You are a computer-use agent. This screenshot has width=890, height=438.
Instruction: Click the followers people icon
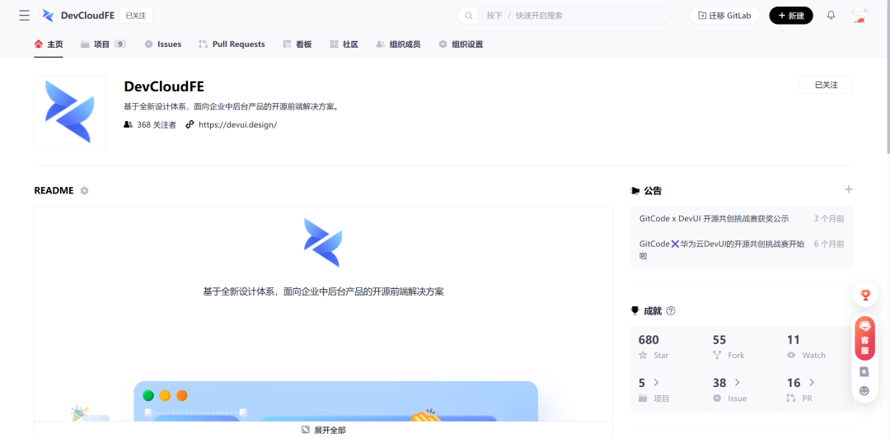click(129, 124)
